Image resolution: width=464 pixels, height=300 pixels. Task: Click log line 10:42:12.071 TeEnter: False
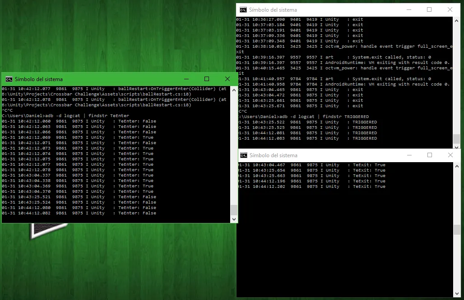(x=79, y=143)
